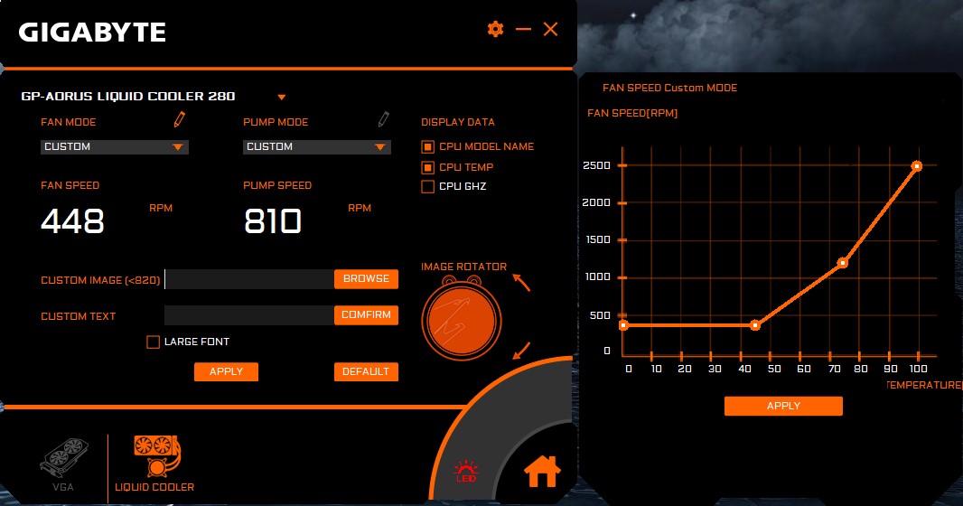This screenshot has width=963, height=506.
Task: Browse for a custom image
Action: [366, 279]
